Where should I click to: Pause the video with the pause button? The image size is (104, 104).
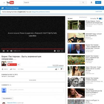point(4,51)
